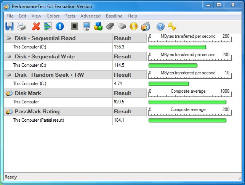Screen dimensions: 245x185
Task: Click the 114.5 sequential write result
Action: [119, 65]
